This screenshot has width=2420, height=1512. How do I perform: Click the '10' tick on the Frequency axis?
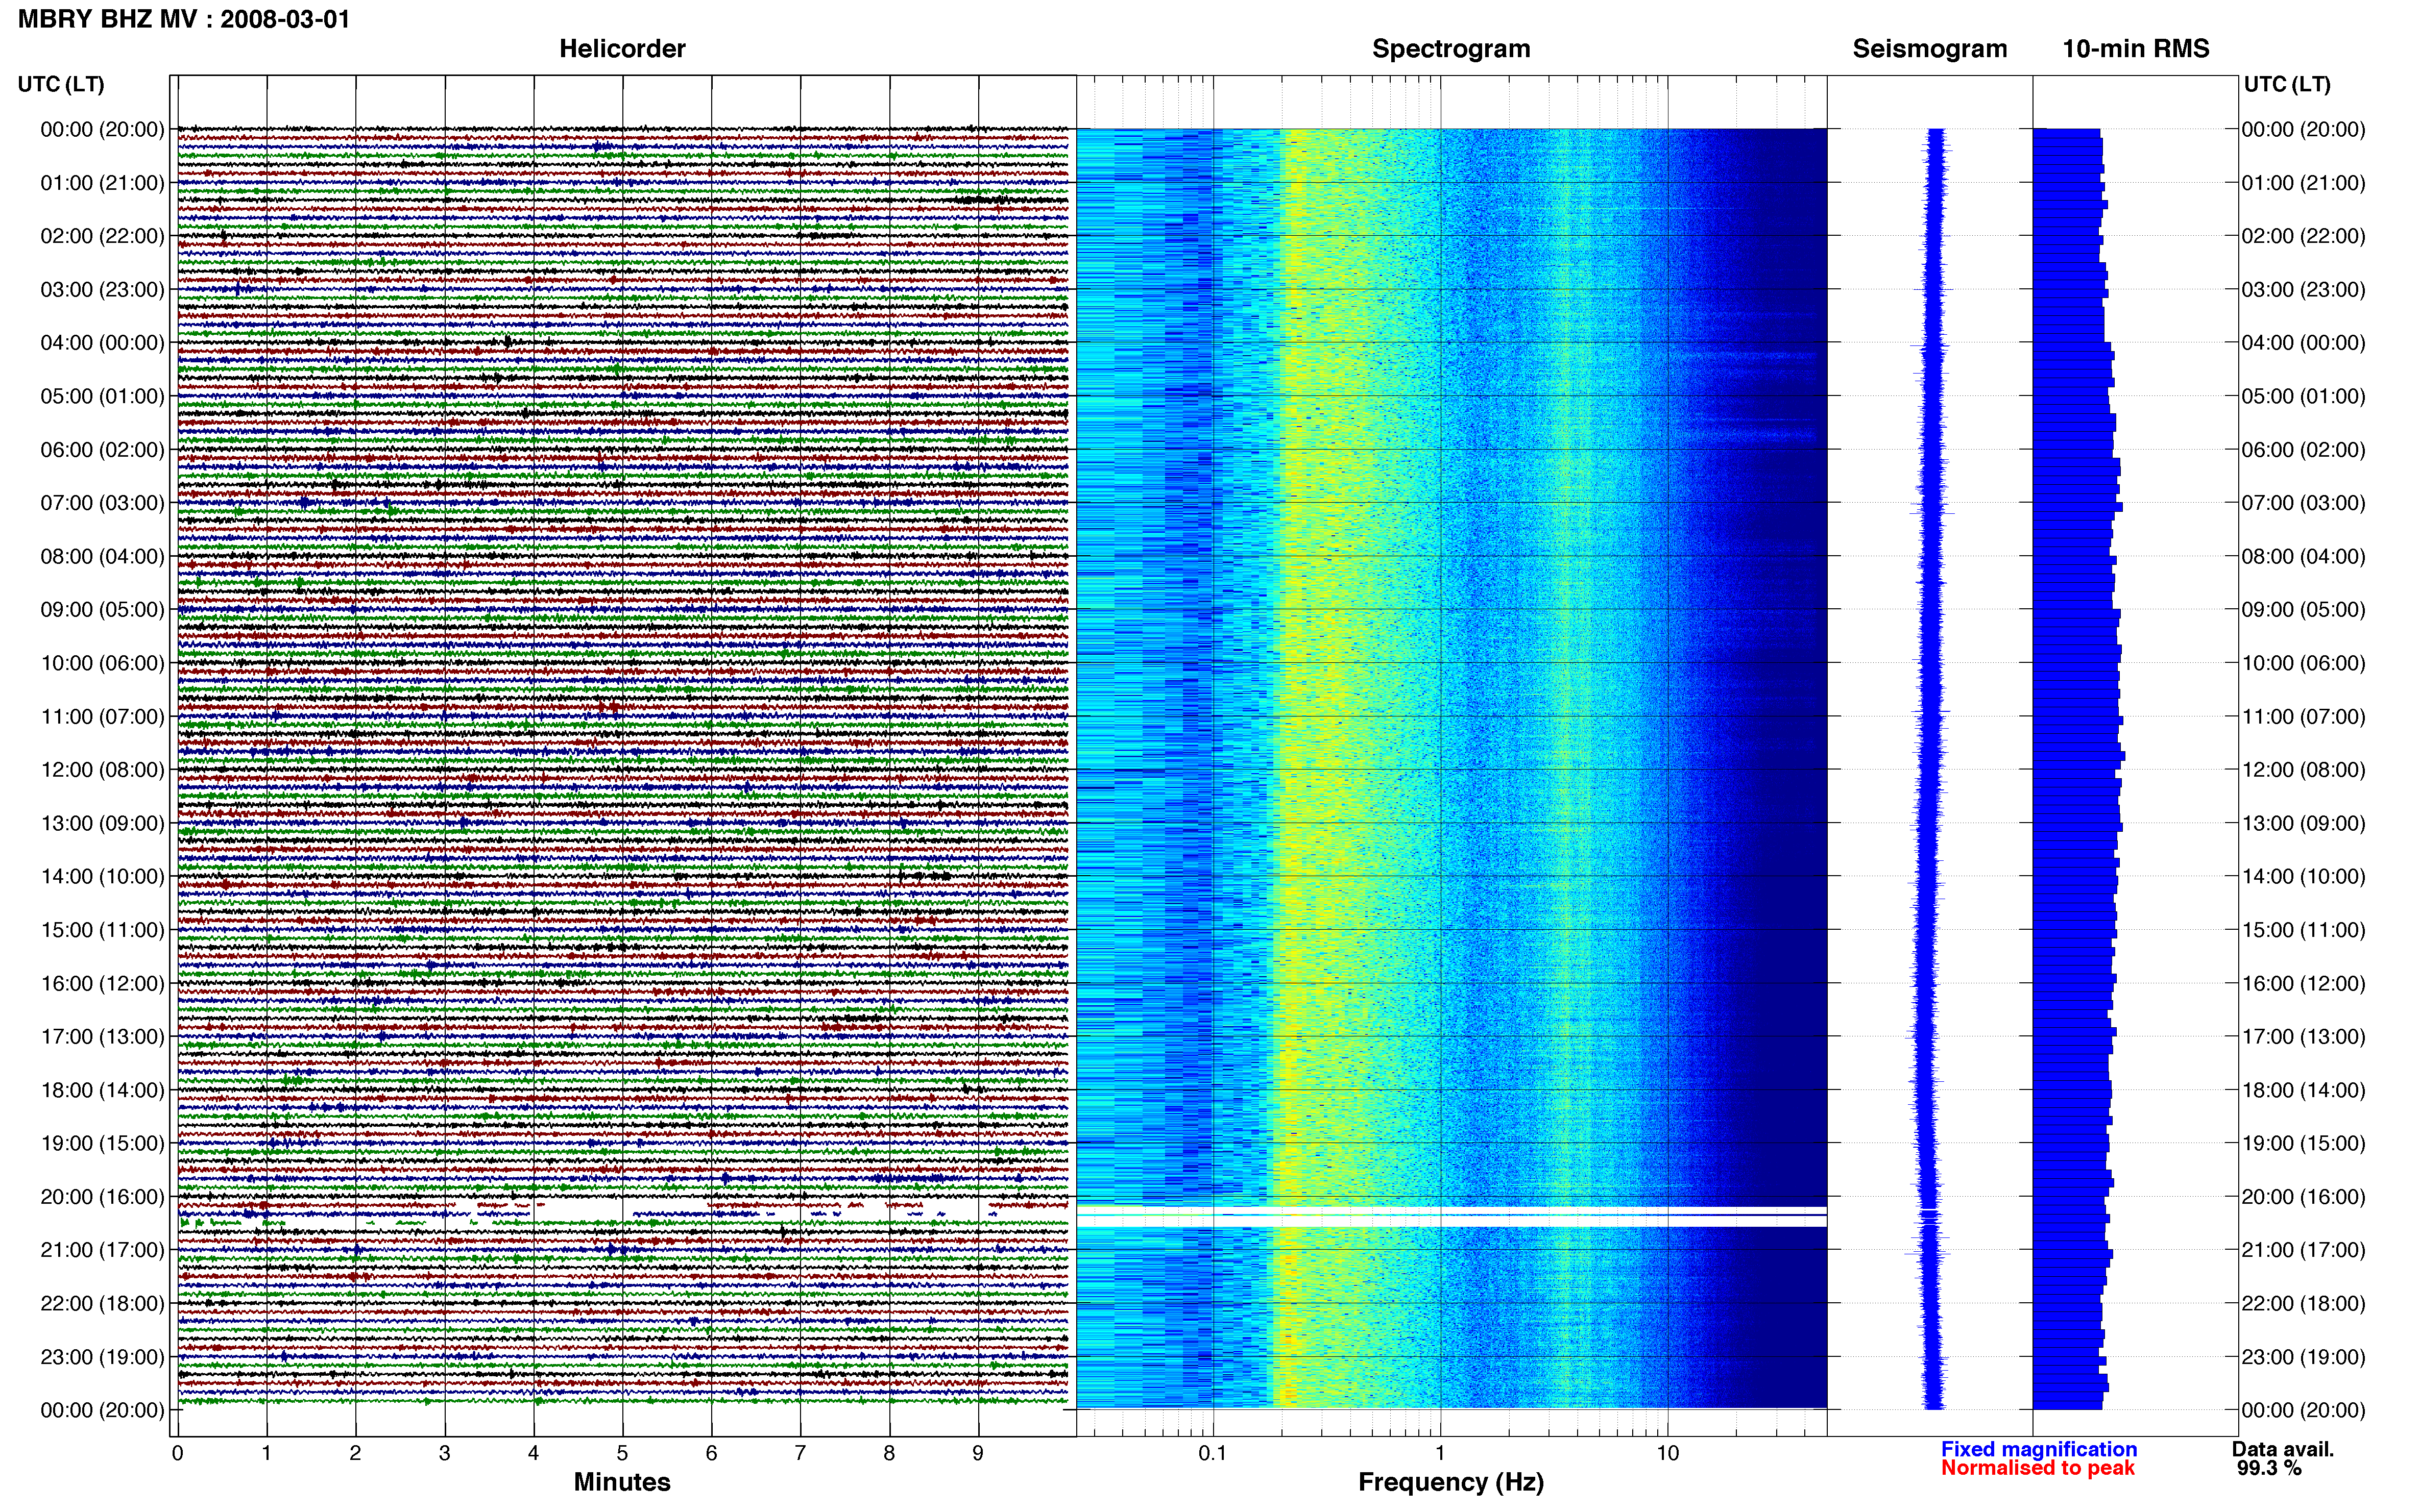click(x=1667, y=1453)
